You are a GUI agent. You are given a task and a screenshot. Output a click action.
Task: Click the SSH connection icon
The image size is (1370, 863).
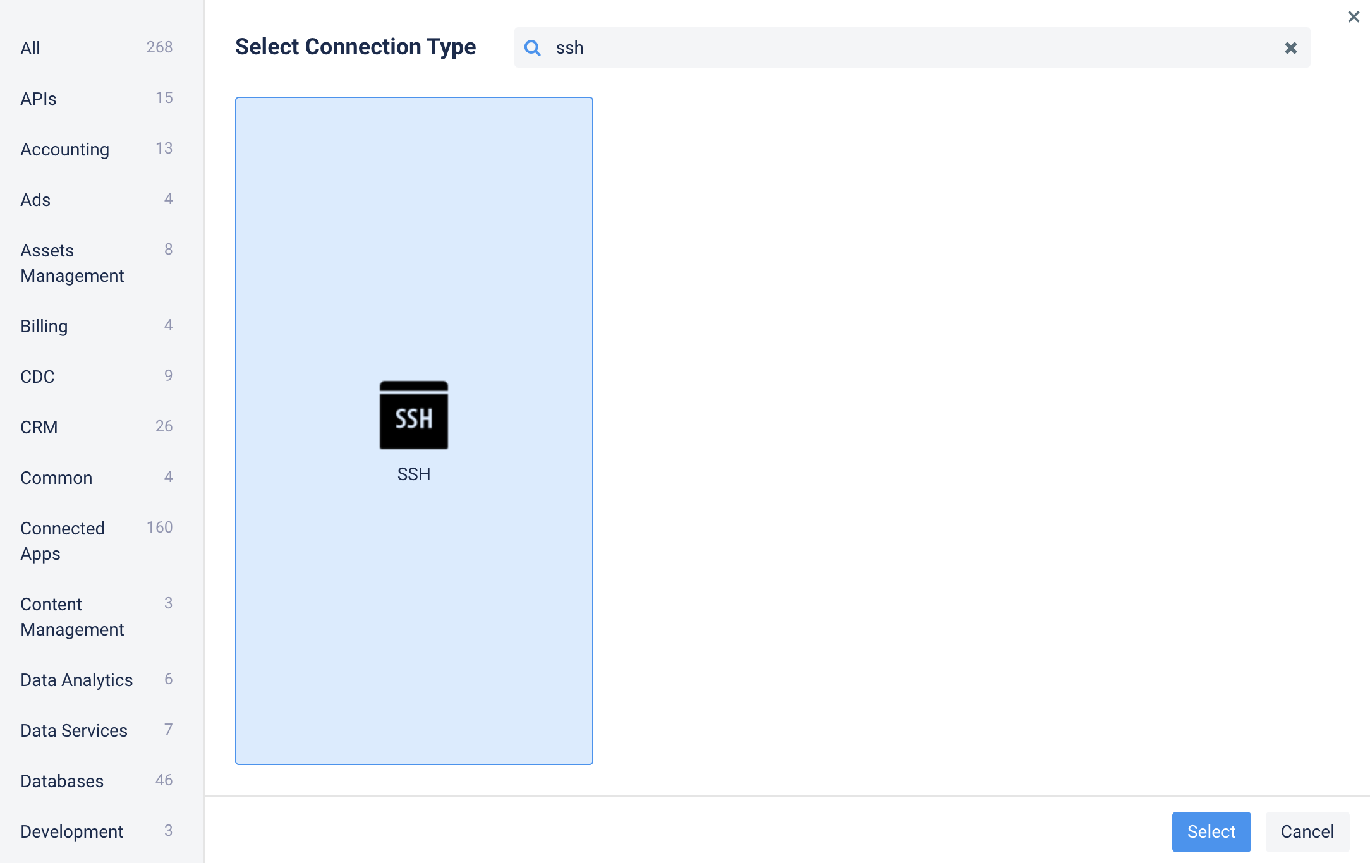pyautogui.click(x=413, y=415)
